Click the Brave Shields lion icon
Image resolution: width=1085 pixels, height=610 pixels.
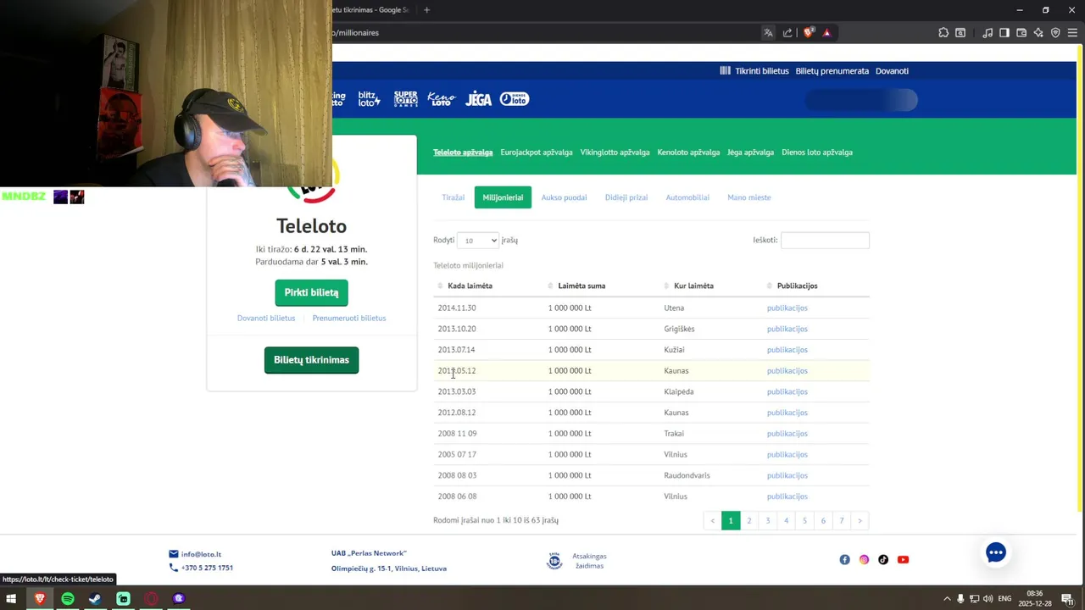coord(808,32)
